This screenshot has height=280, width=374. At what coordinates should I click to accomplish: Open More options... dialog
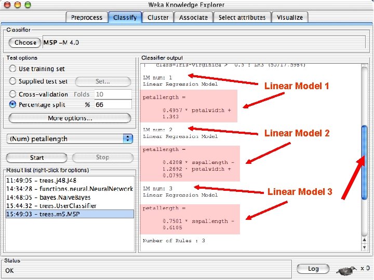point(70,118)
